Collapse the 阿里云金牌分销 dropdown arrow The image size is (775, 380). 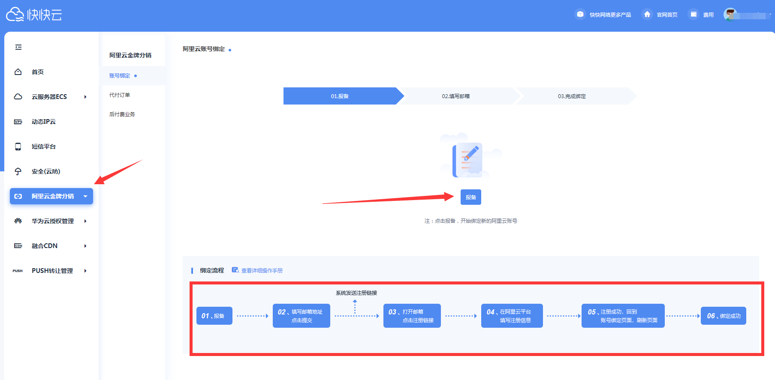[x=85, y=196]
